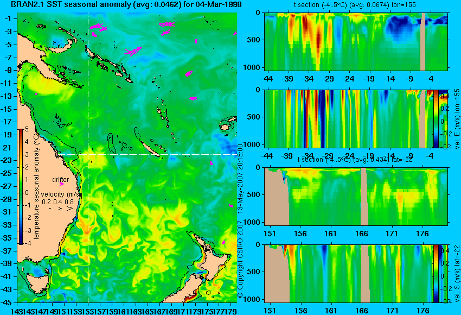Click the 'velocity (m/s)' legend label
This screenshot has width=461, height=315.
click(x=61, y=194)
